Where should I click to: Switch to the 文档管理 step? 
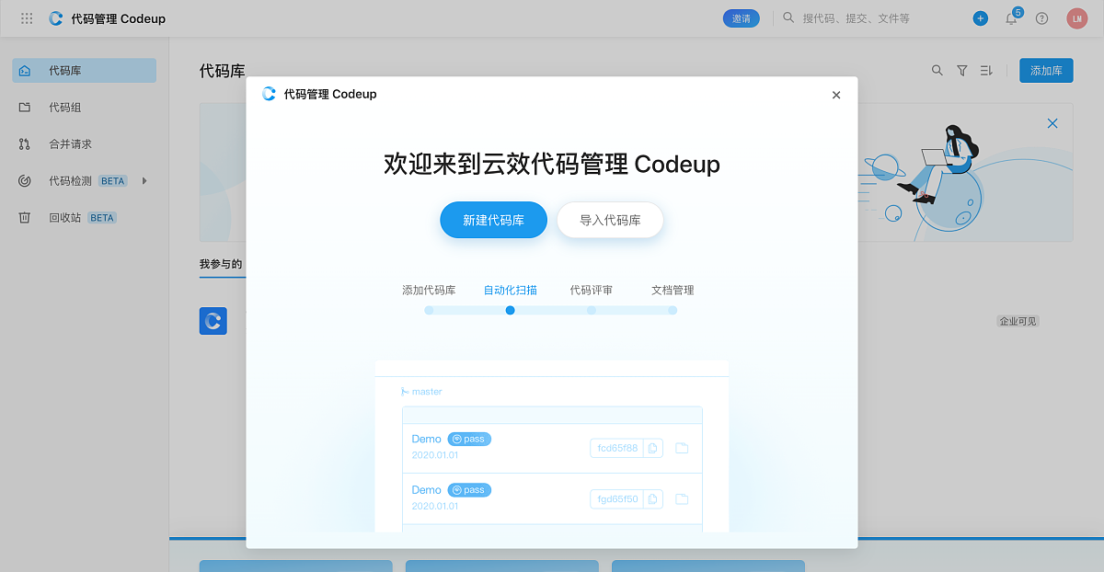click(x=673, y=290)
